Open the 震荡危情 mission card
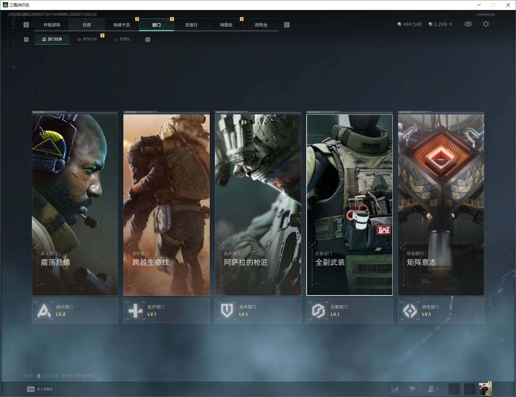 click(x=75, y=205)
